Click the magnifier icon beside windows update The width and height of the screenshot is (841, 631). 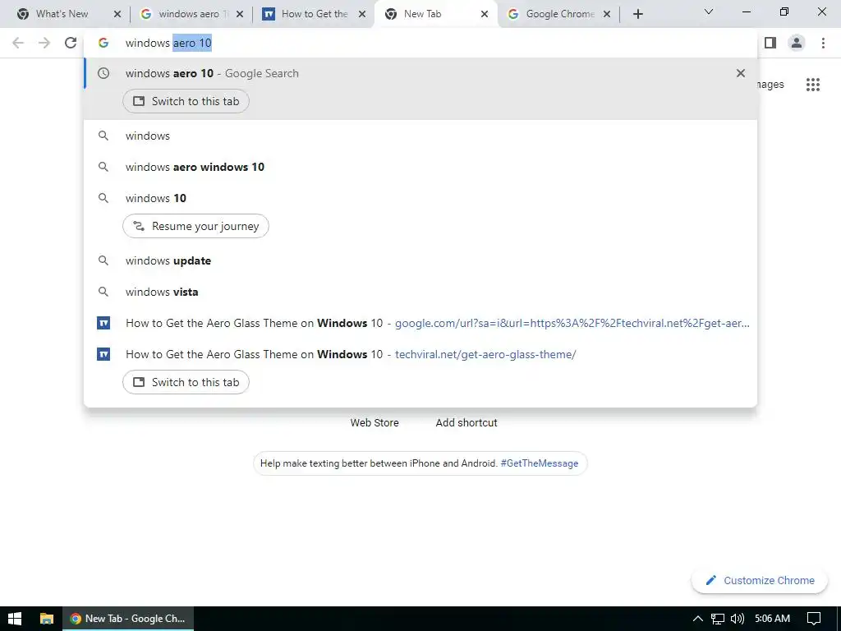(x=103, y=260)
